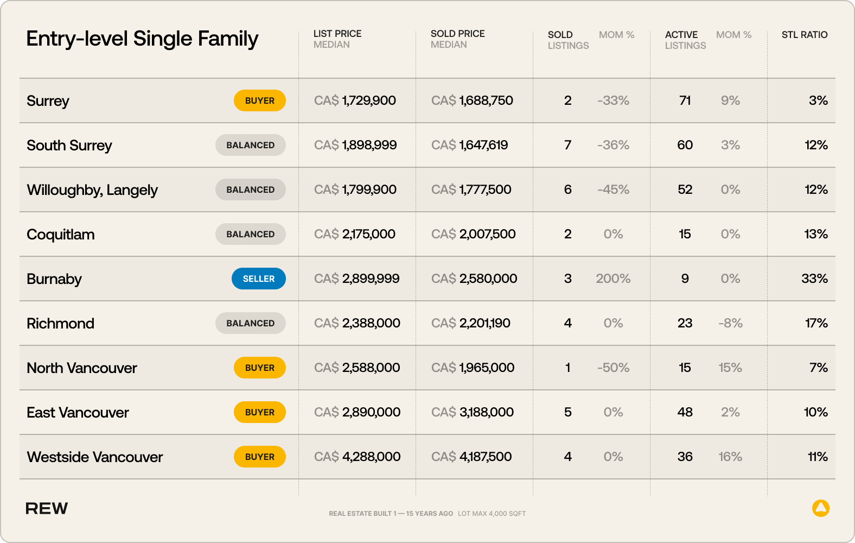Screen dimensions: 855x543
Task: Click Willoughby's -45% sold MOM value
Action: (613, 190)
